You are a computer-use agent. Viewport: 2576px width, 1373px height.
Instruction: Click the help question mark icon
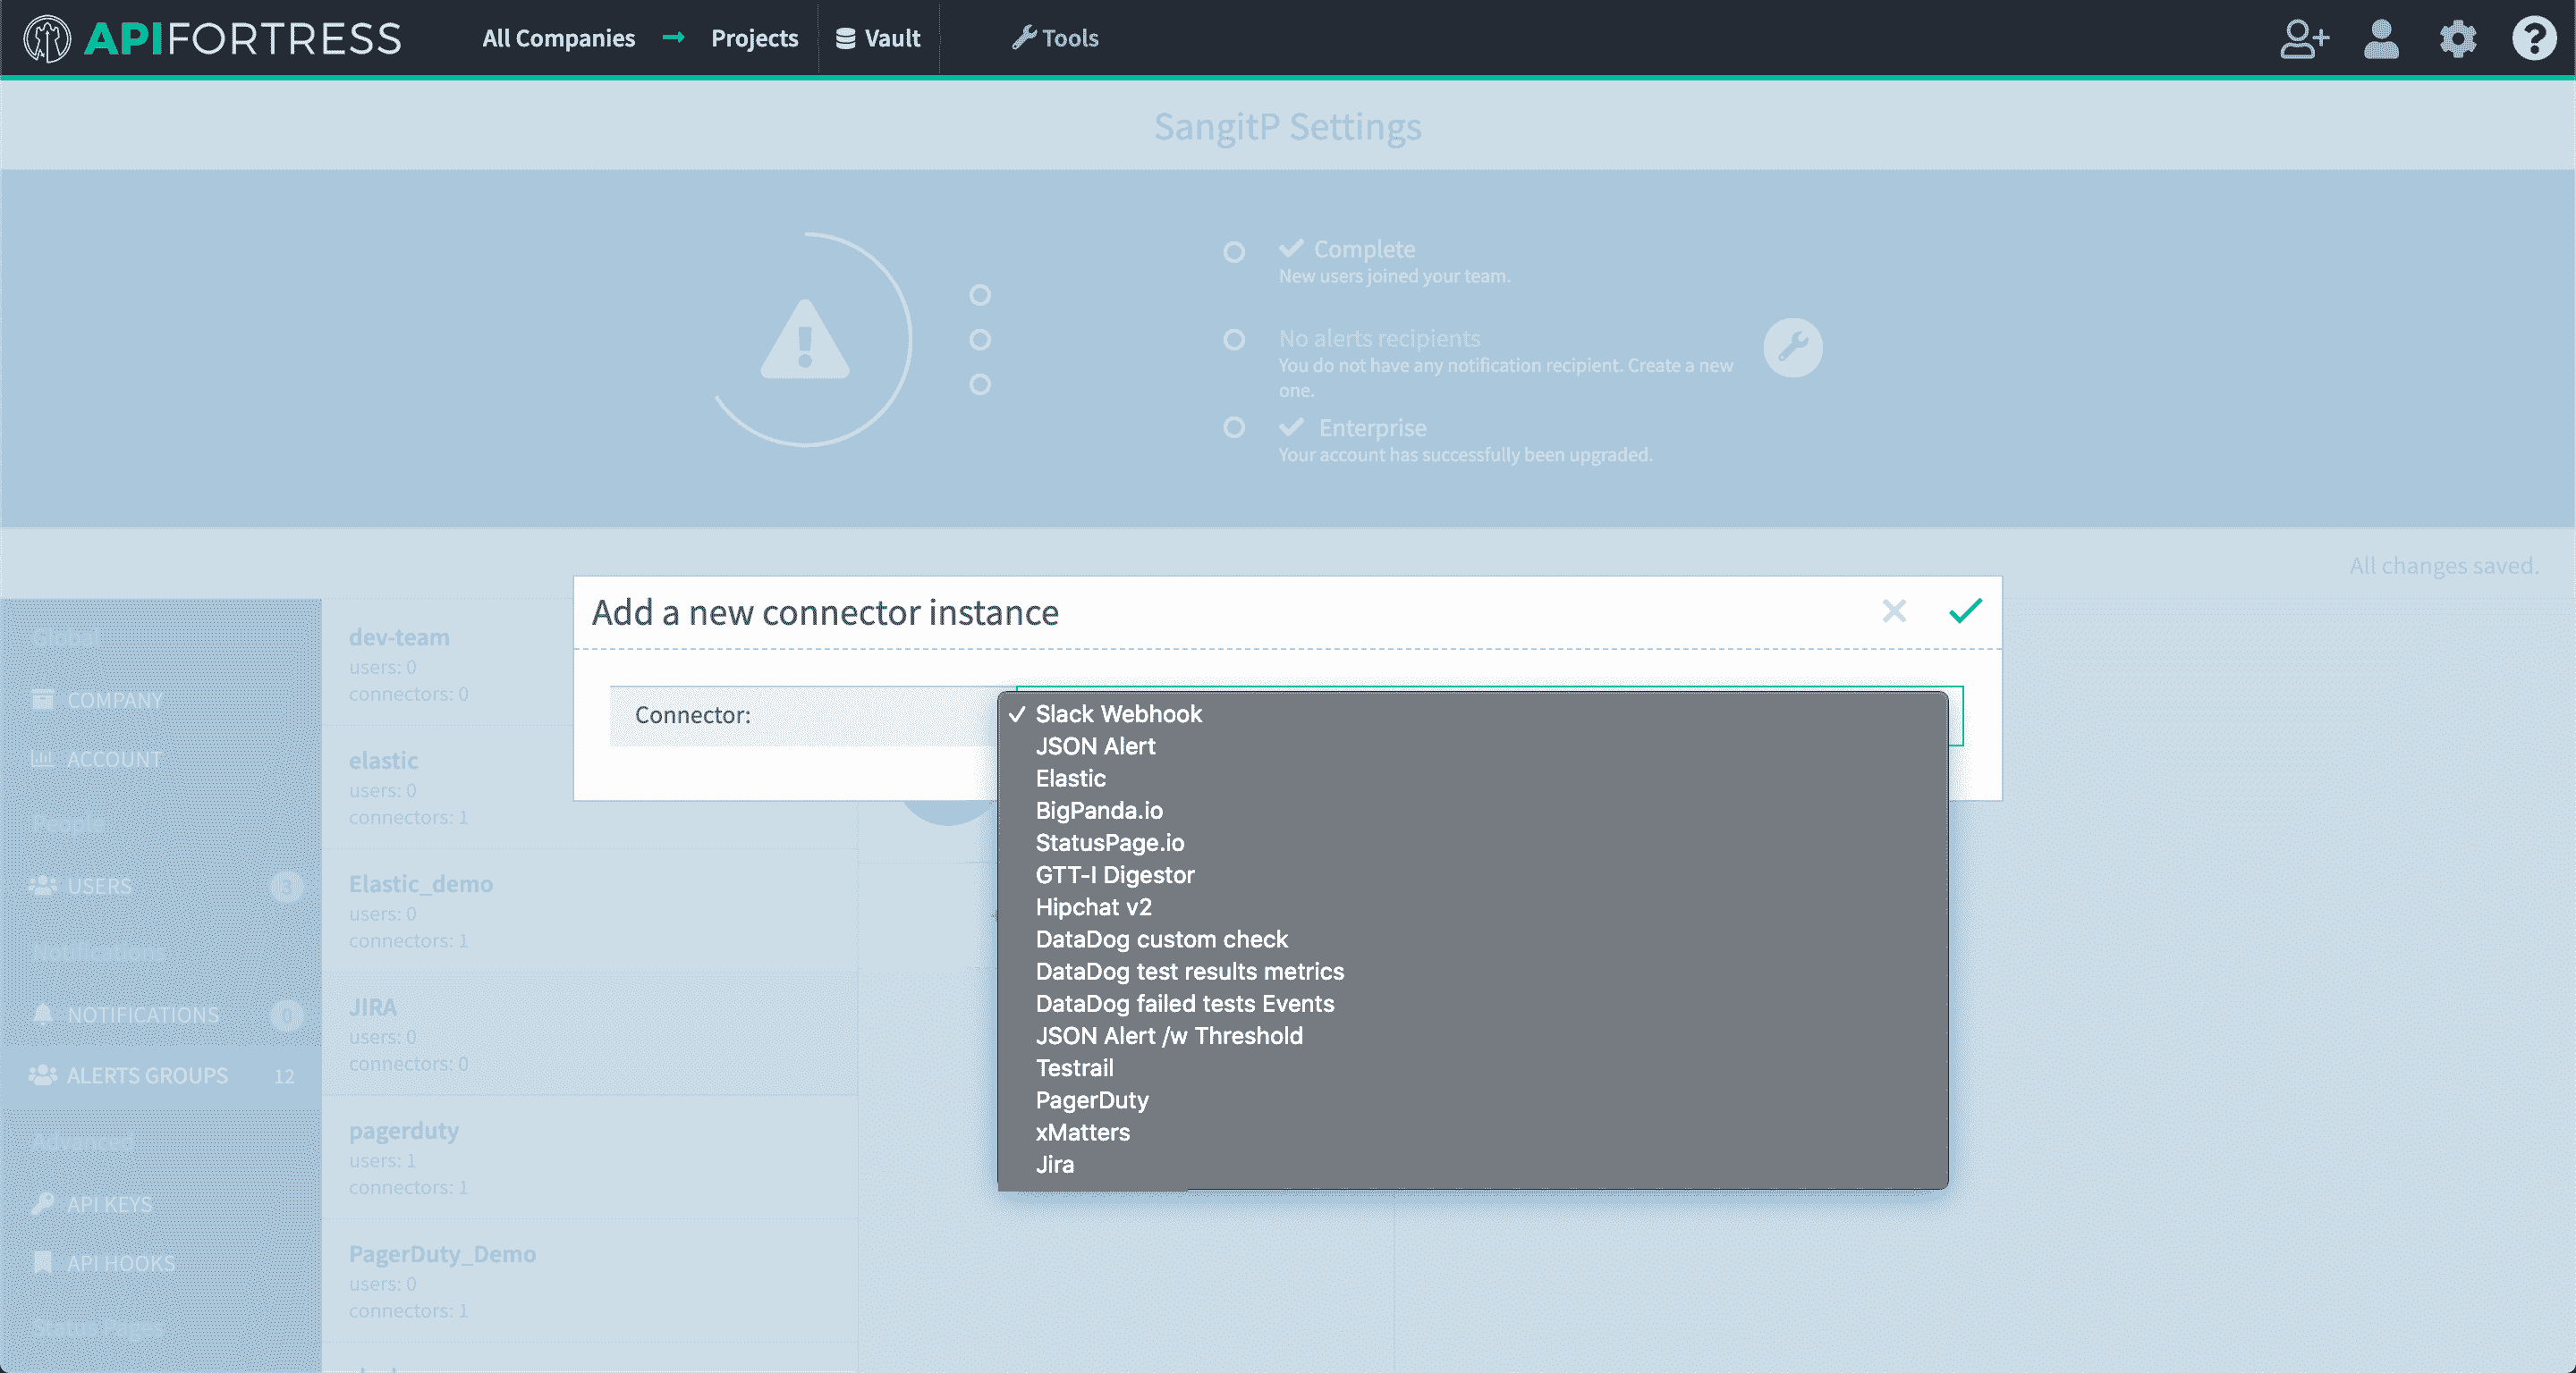2534,39
